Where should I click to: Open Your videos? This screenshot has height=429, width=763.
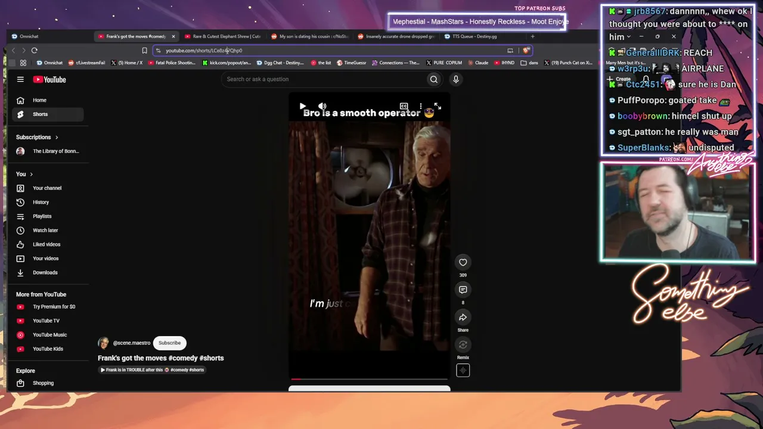pyautogui.click(x=48, y=259)
